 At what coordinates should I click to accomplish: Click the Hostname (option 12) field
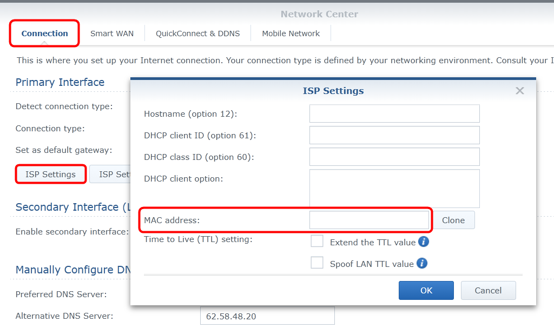click(x=394, y=113)
